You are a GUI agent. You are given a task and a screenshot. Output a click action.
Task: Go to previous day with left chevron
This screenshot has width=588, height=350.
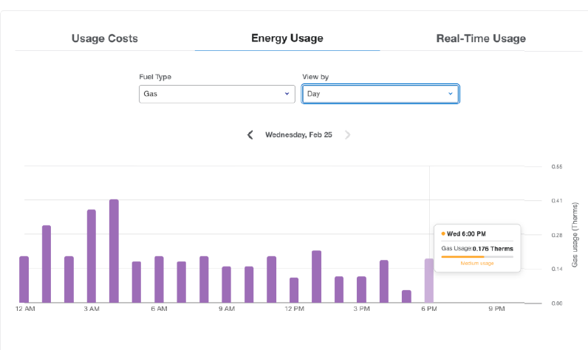click(250, 135)
